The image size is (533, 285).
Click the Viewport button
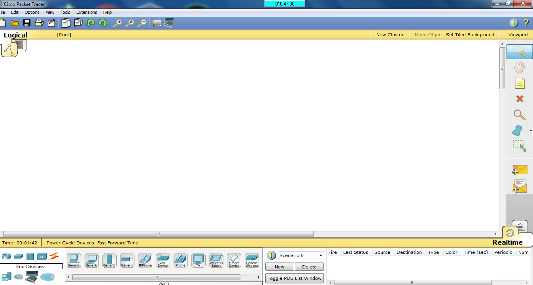click(x=518, y=35)
